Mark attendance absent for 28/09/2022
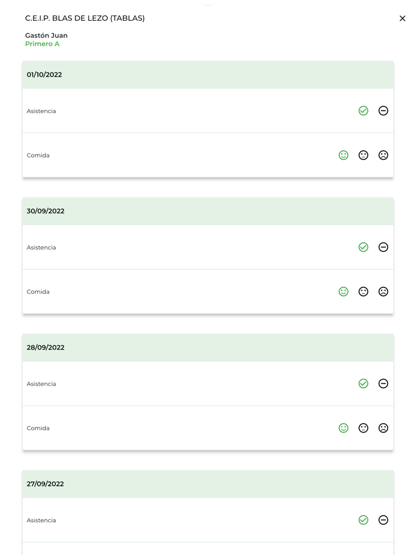 pos(383,383)
